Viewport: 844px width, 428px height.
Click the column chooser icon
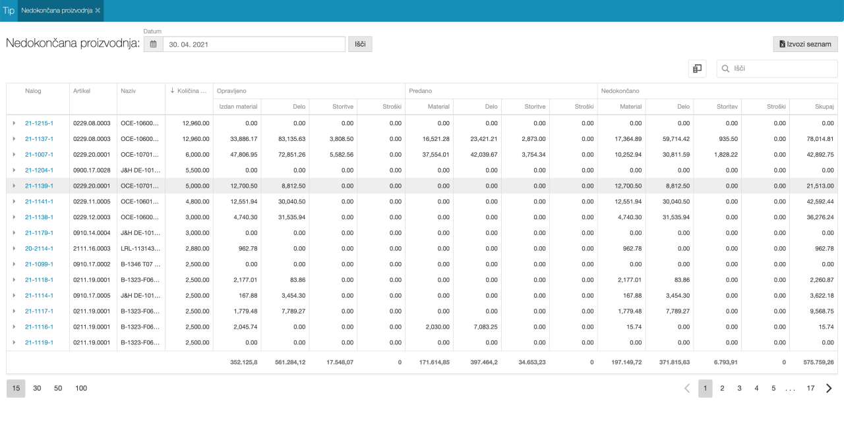[x=697, y=68]
